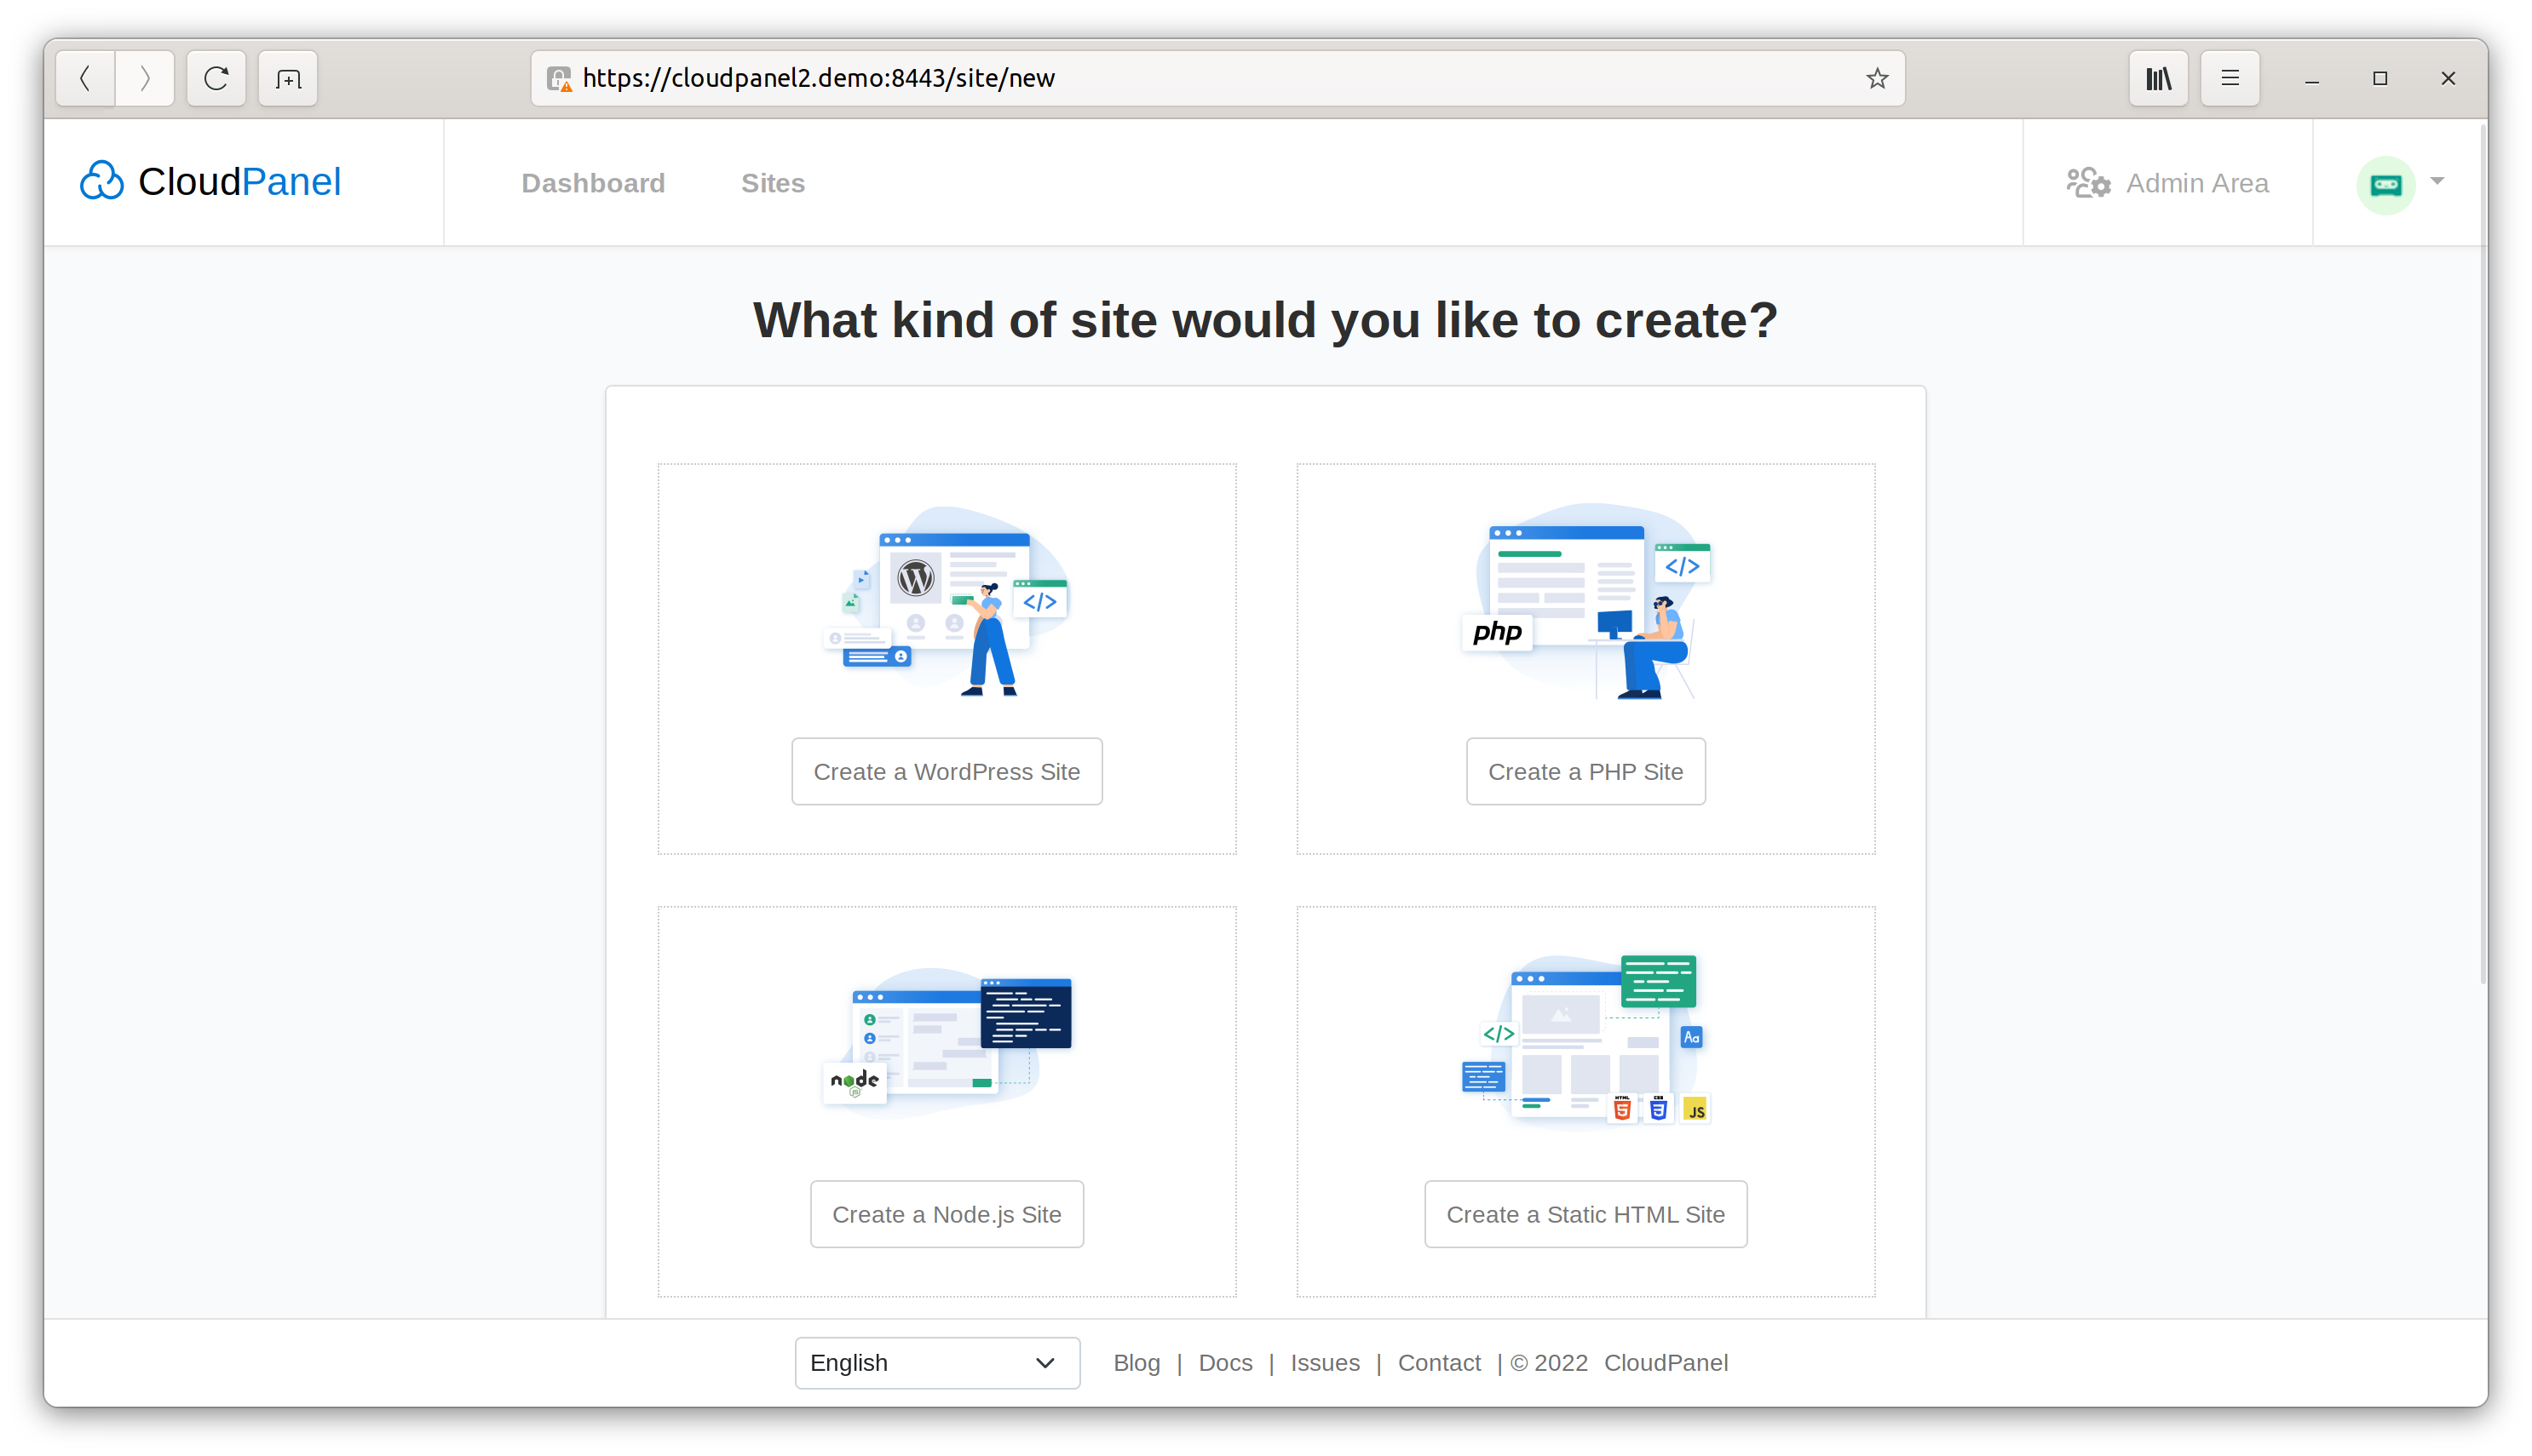The width and height of the screenshot is (2532, 1456).
Task: Open the Blog footer link
Action: (1137, 1362)
